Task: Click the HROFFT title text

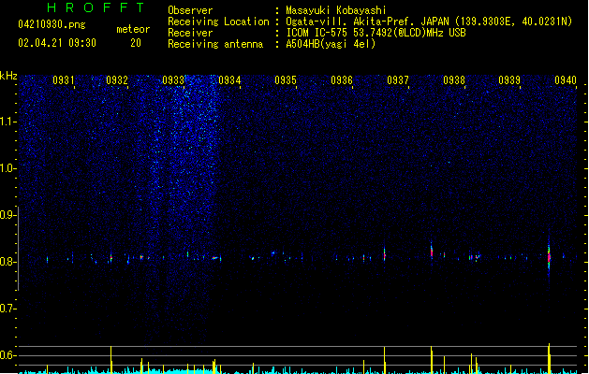Action: (96, 7)
